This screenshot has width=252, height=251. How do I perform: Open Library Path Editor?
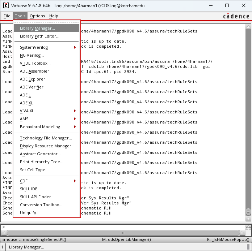[46, 36]
